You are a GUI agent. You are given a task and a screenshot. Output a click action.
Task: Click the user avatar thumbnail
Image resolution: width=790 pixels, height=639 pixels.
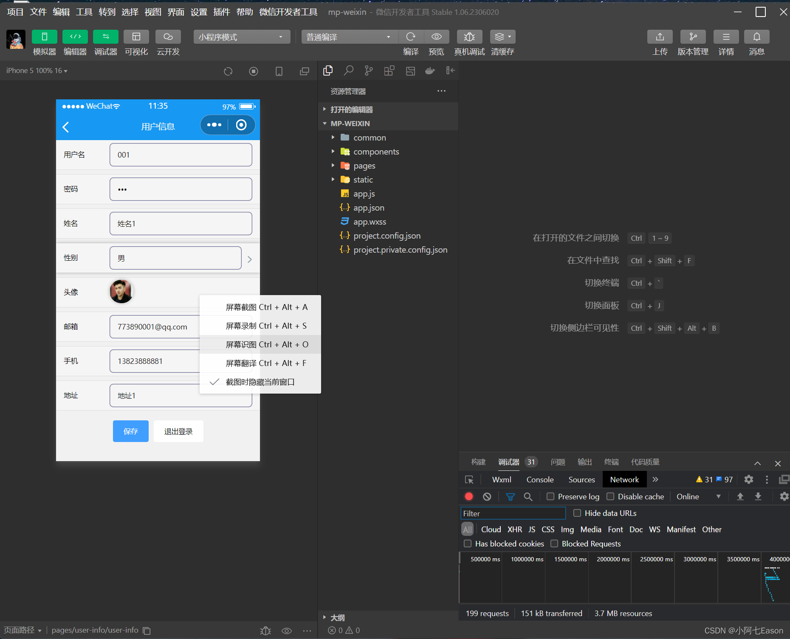121,291
